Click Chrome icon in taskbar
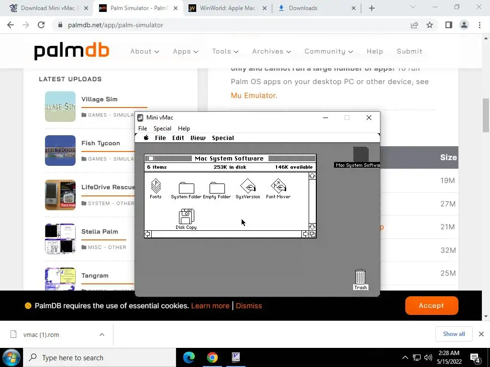490x367 pixels. click(x=212, y=357)
